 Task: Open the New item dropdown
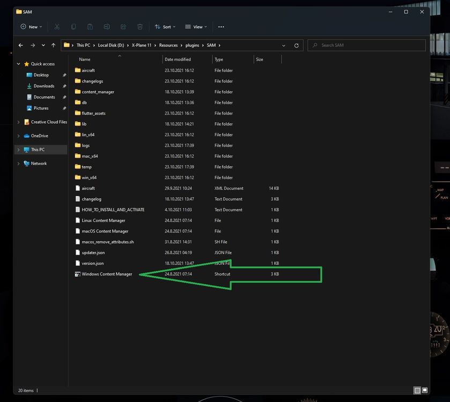coord(31,27)
